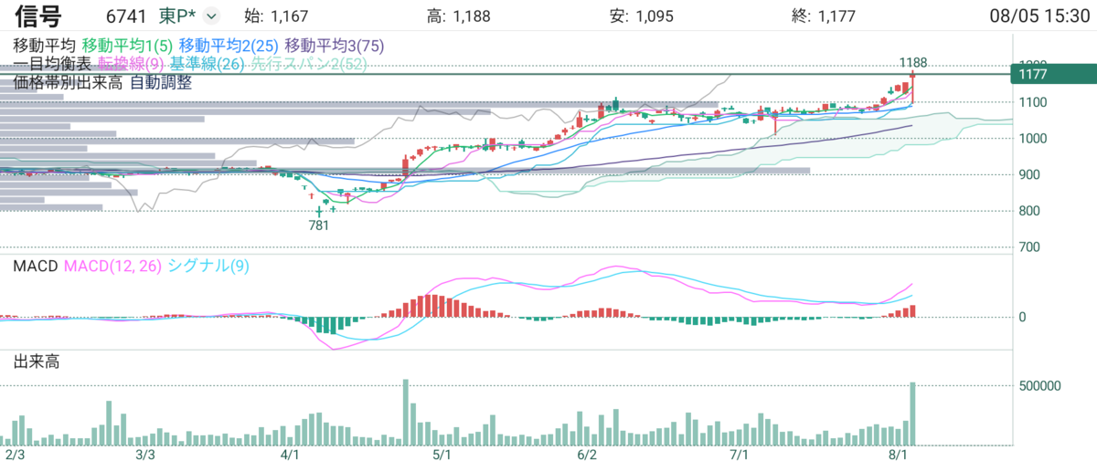Click the 781 low price marker
This screenshot has height=461, width=1097.
[318, 224]
